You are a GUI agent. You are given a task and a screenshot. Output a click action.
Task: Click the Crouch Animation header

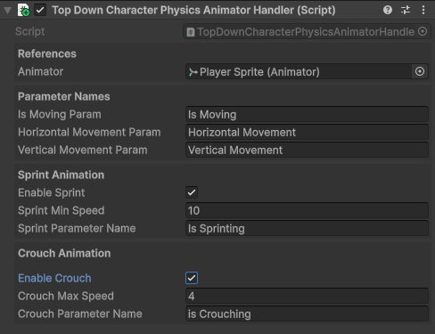tap(64, 253)
